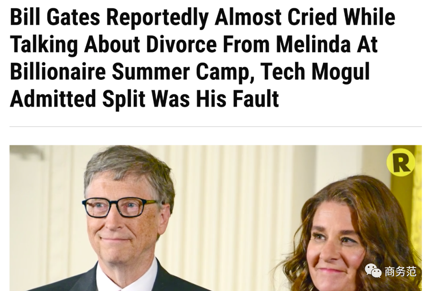Image resolution: width=431 pixels, height=291 pixels.
Task: Click the headline line starting 'Bill Gates Reportedly'
Action: 203,17
